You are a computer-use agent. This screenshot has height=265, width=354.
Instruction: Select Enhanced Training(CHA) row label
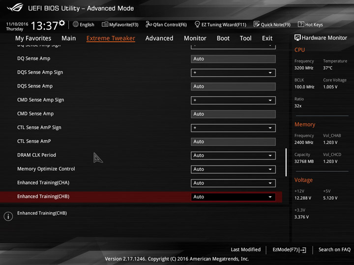point(43,183)
